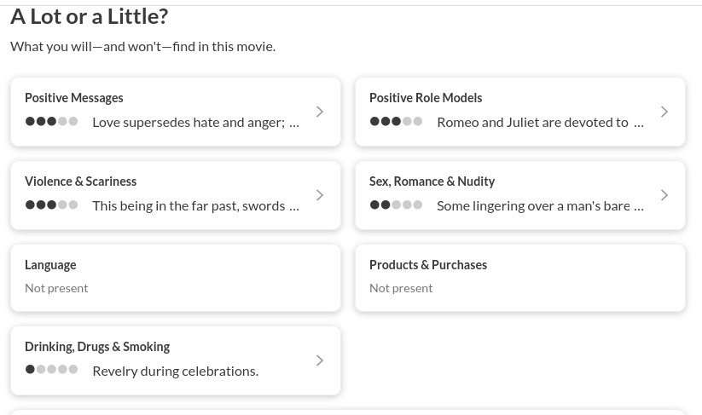Click Sex, Romance & Nudity rating dots
Image resolution: width=702 pixels, height=415 pixels.
396,205
